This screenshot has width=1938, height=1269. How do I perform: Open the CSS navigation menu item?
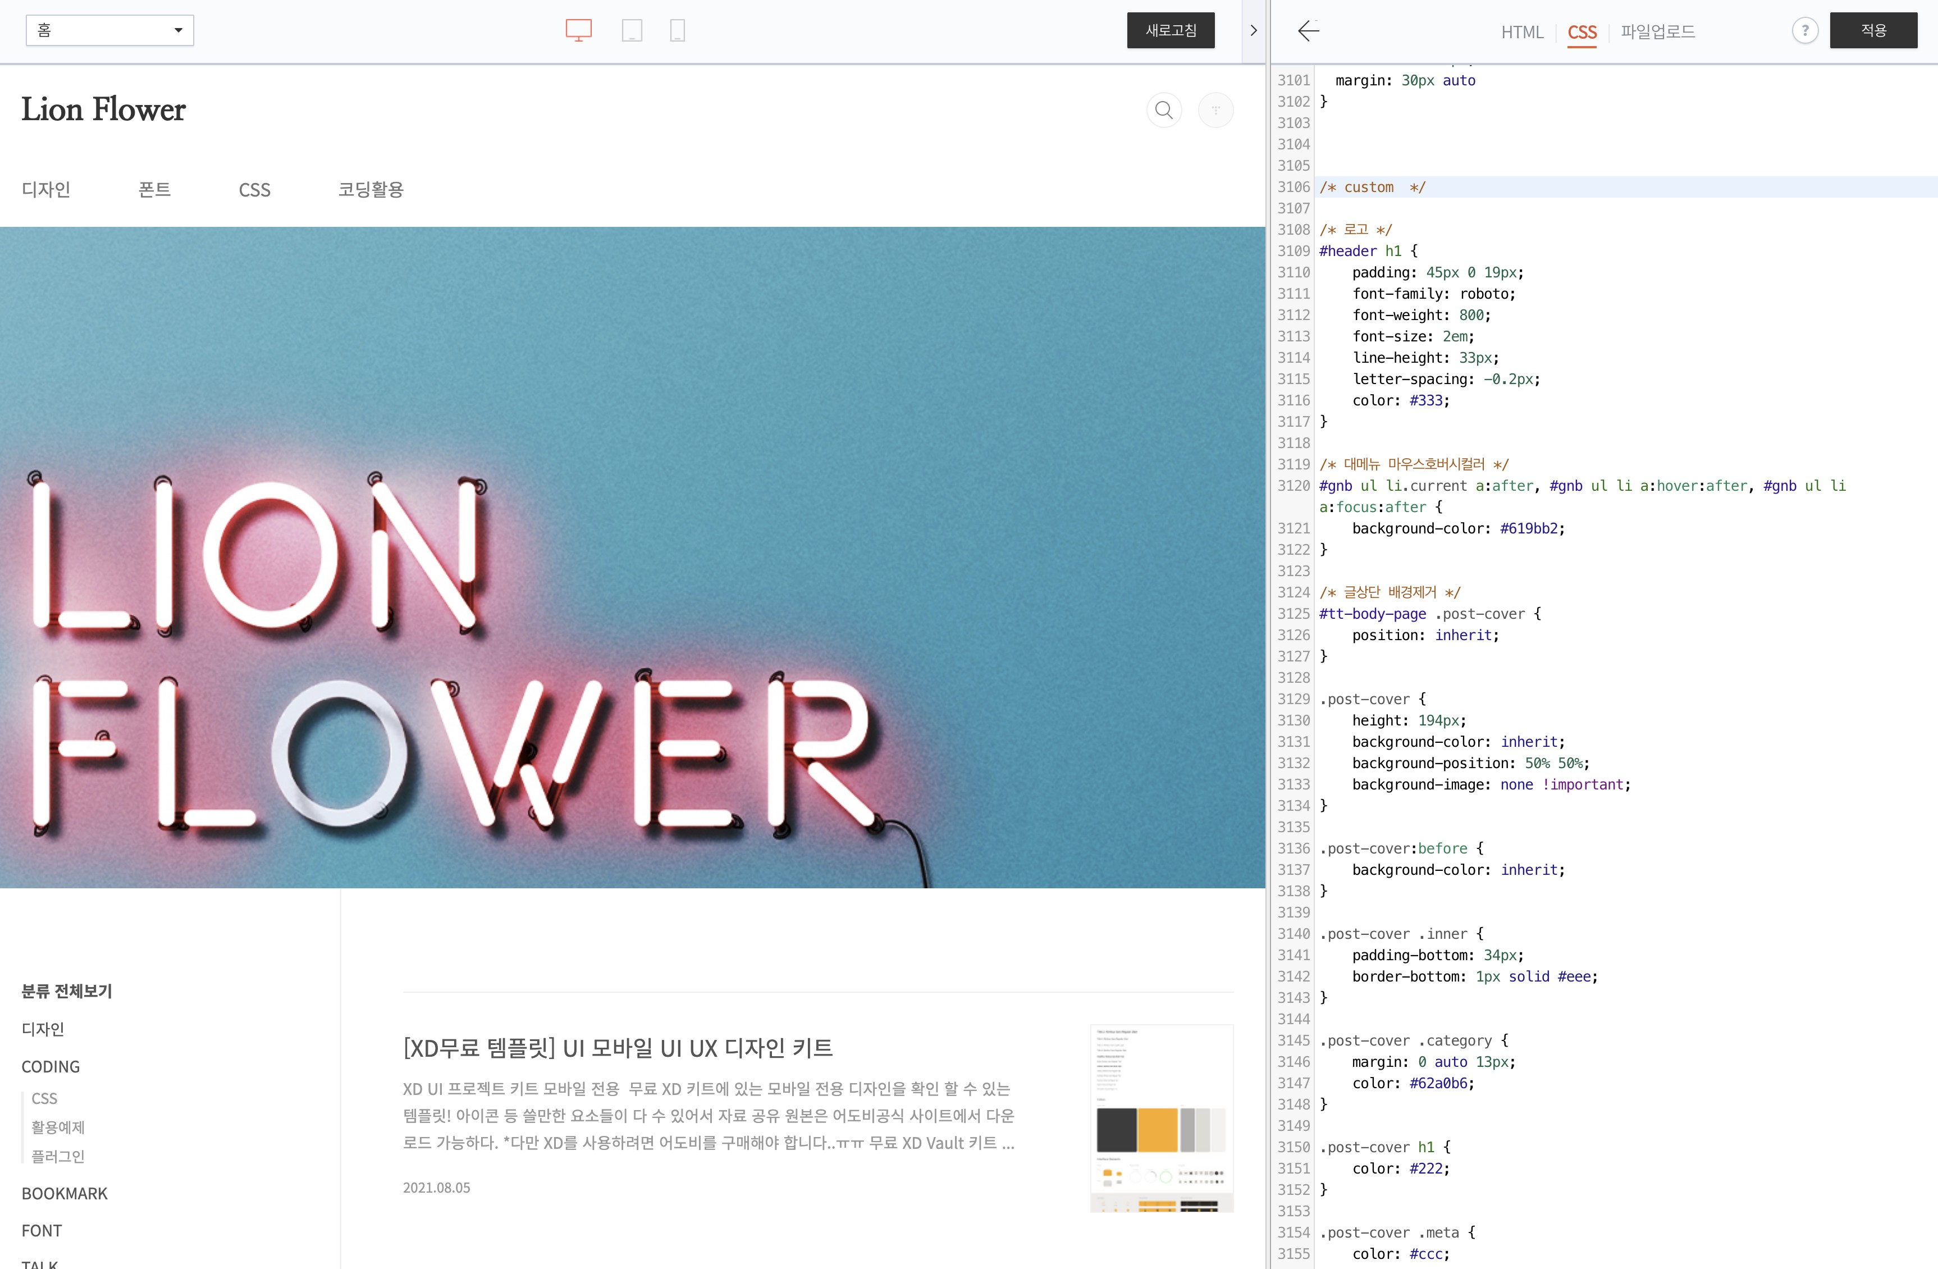point(254,190)
